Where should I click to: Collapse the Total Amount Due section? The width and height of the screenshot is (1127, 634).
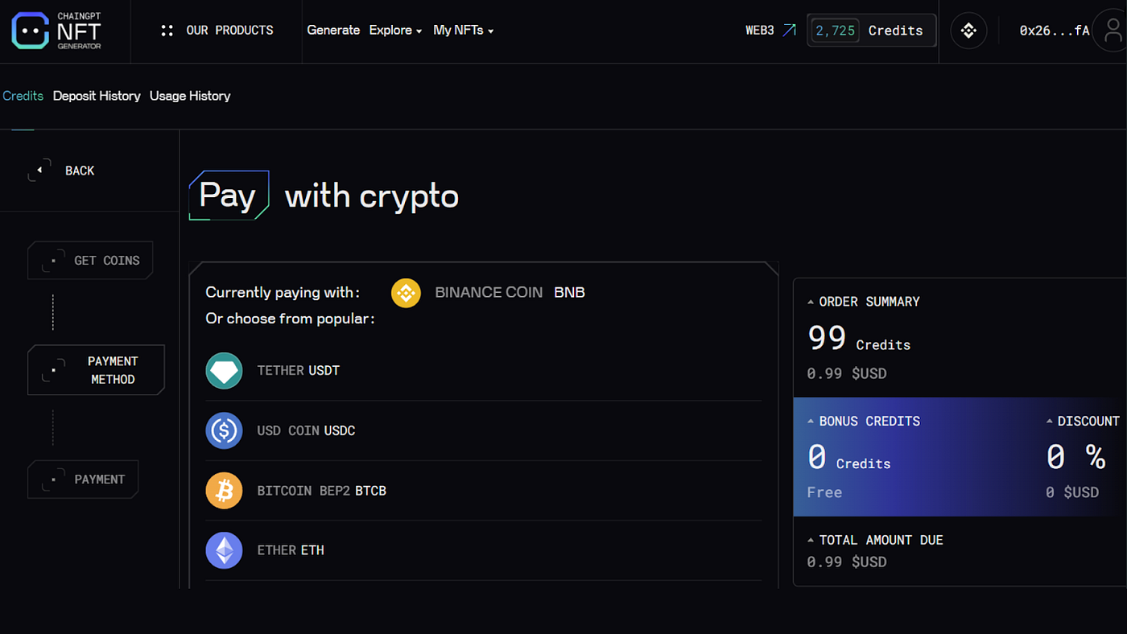[x=811, y=541]
